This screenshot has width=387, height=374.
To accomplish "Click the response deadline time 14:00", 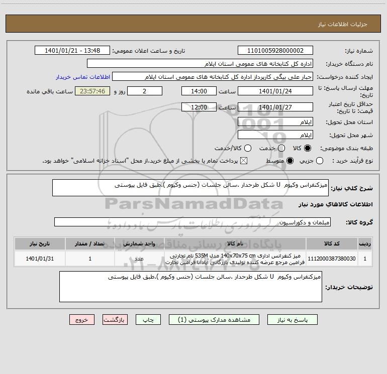I will (199, 91).
